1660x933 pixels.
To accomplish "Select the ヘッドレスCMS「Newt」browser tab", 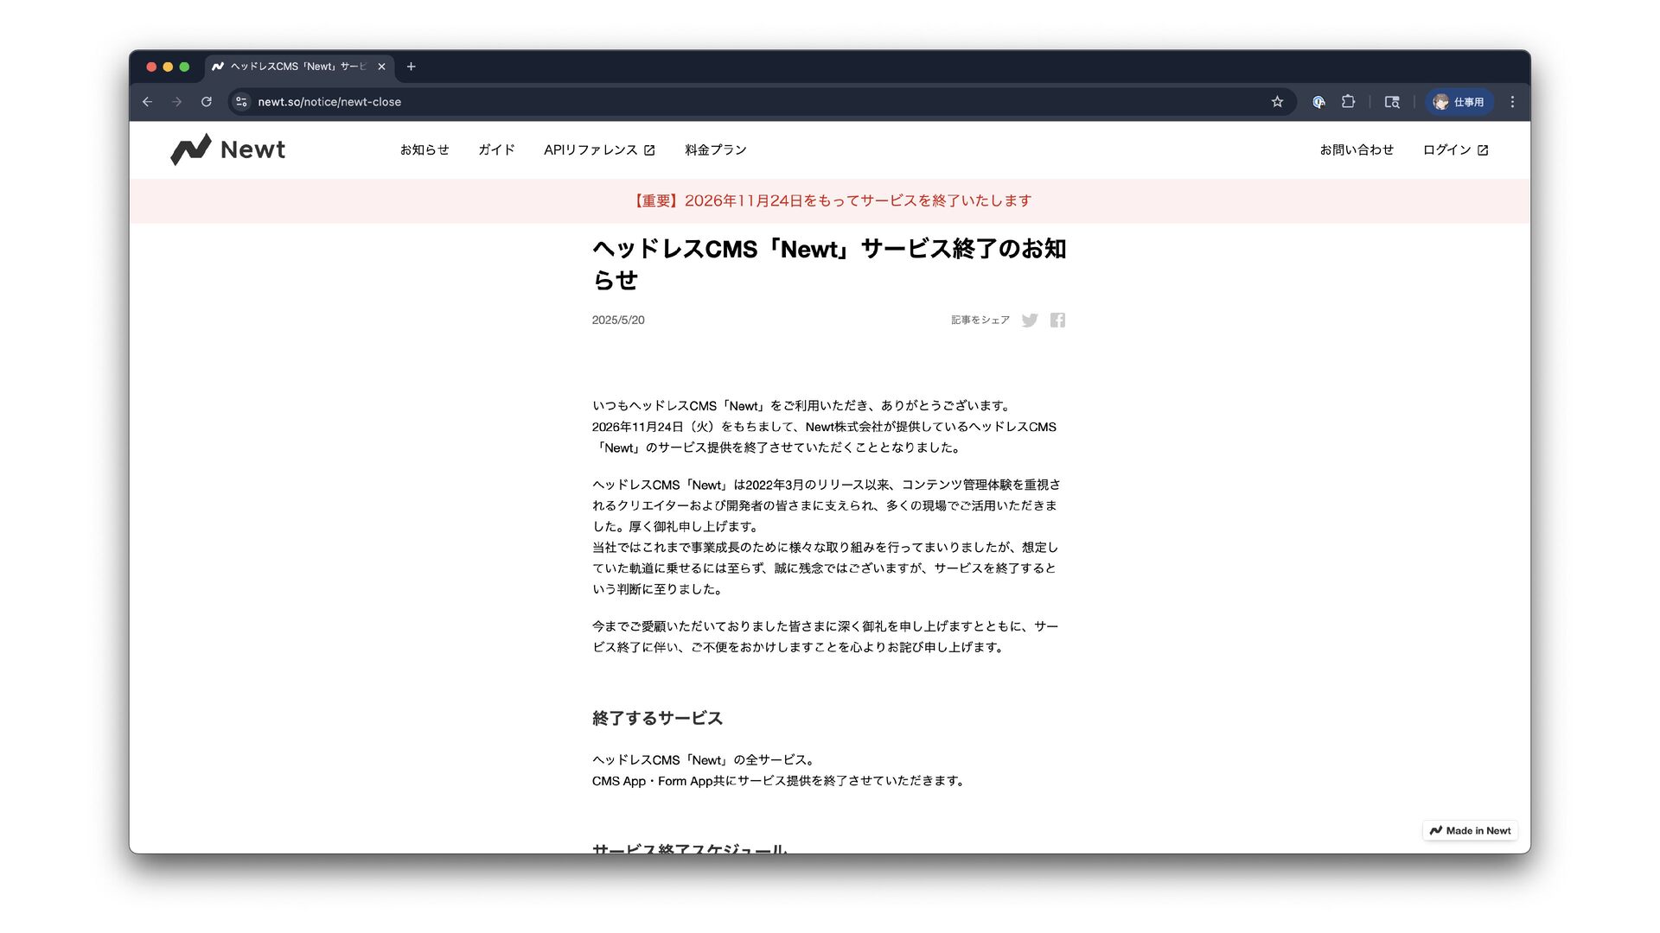I will pos(298,67).
